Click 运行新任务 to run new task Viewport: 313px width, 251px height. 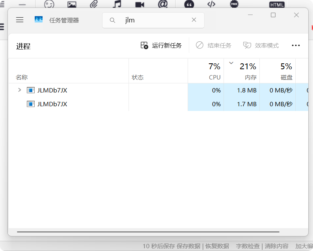coord(161,45)
